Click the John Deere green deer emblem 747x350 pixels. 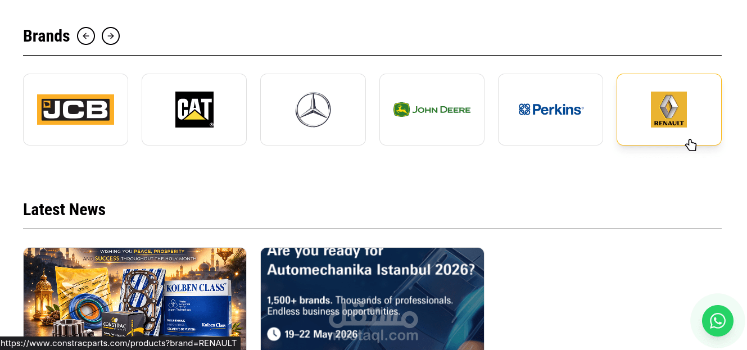[x=401, y=110]
